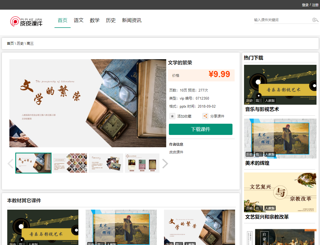Click the price ¥9.99

click(219, 74)
